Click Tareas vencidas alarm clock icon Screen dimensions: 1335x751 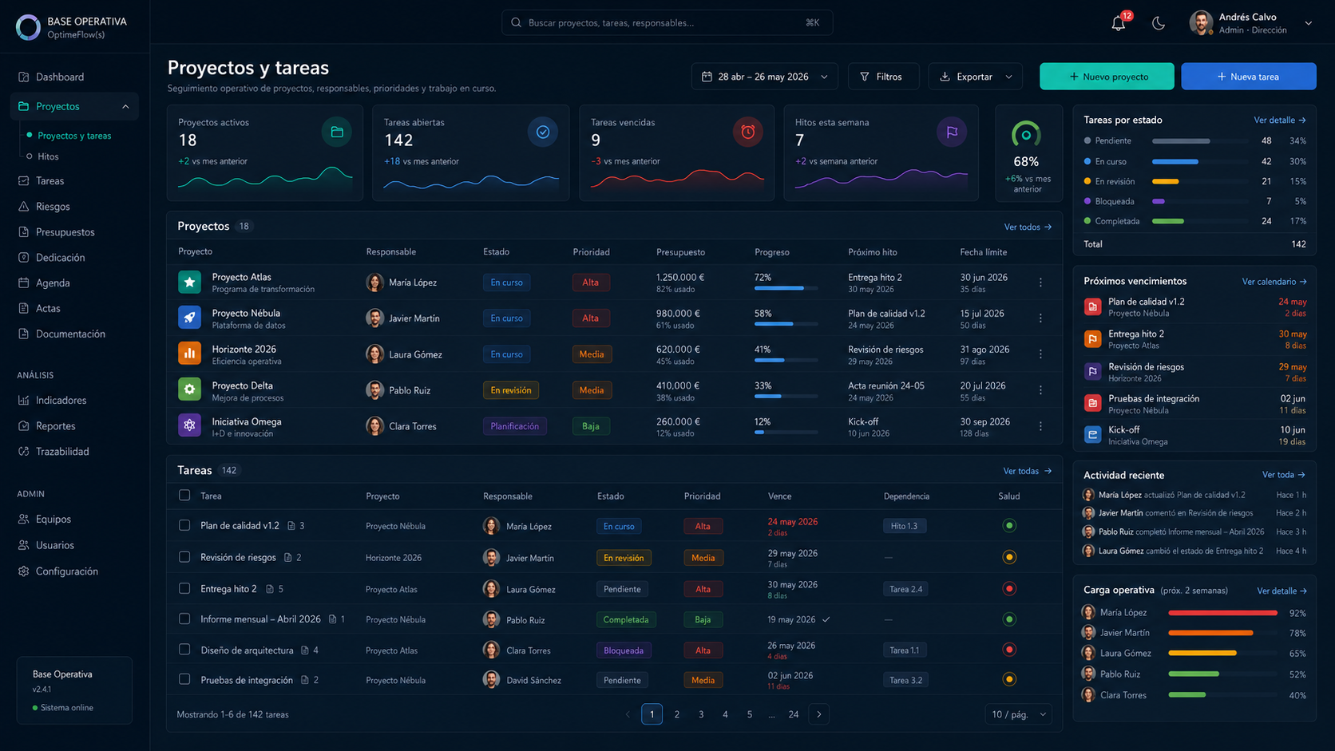click(x=747, y=132)
